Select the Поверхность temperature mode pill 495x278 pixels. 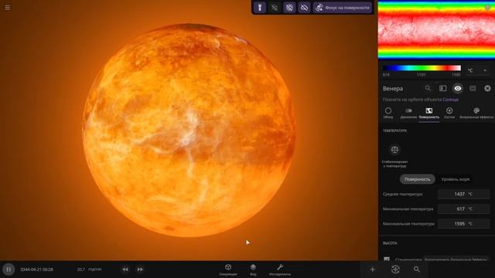tap(418, 179)
